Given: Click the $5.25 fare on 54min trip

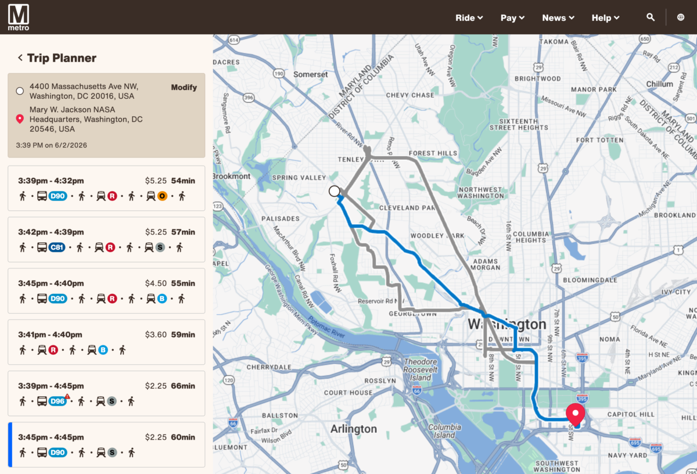Looking at the screenshot, I should 156,181.
